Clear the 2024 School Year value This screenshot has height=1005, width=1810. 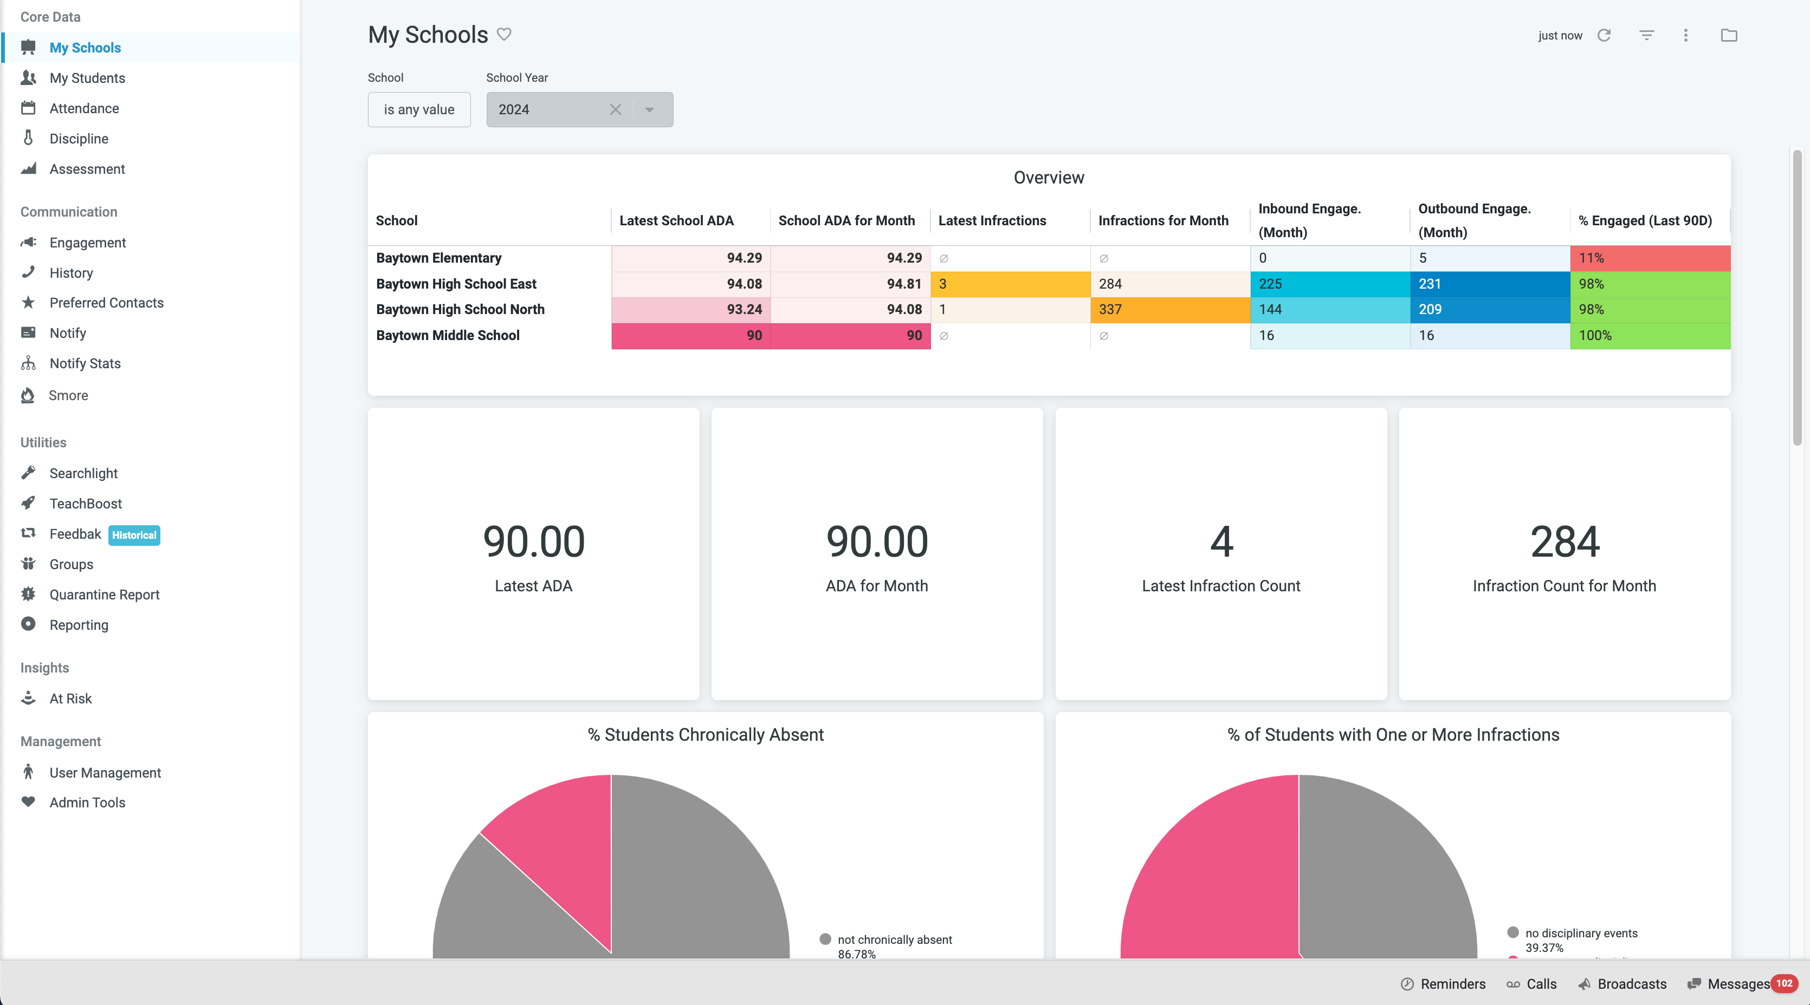[615, 109]
